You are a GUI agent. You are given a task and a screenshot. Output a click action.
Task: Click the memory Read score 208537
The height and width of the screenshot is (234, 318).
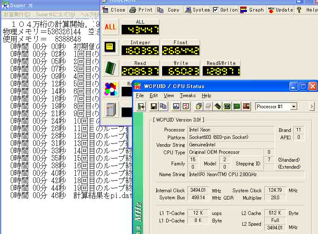pyautogui.click(x=140, y=71)
